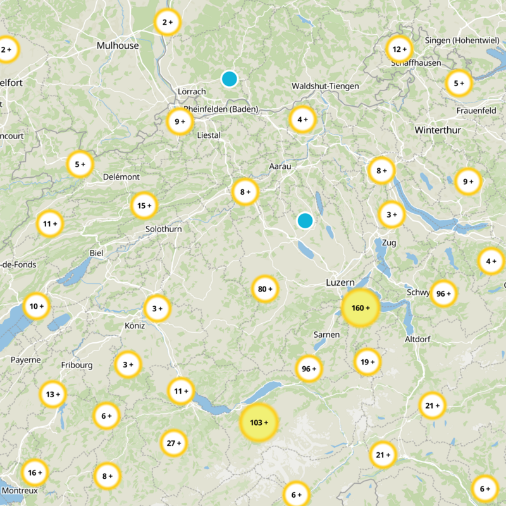Open the 16+ cluster near Montreux
Viewport: 506px width, 506px height.
[x=35, y=472]
